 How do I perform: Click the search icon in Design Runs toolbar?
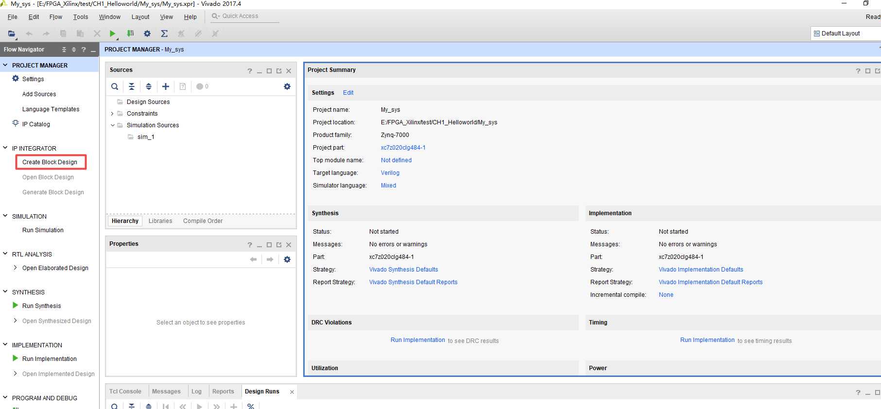click(115, 406)
